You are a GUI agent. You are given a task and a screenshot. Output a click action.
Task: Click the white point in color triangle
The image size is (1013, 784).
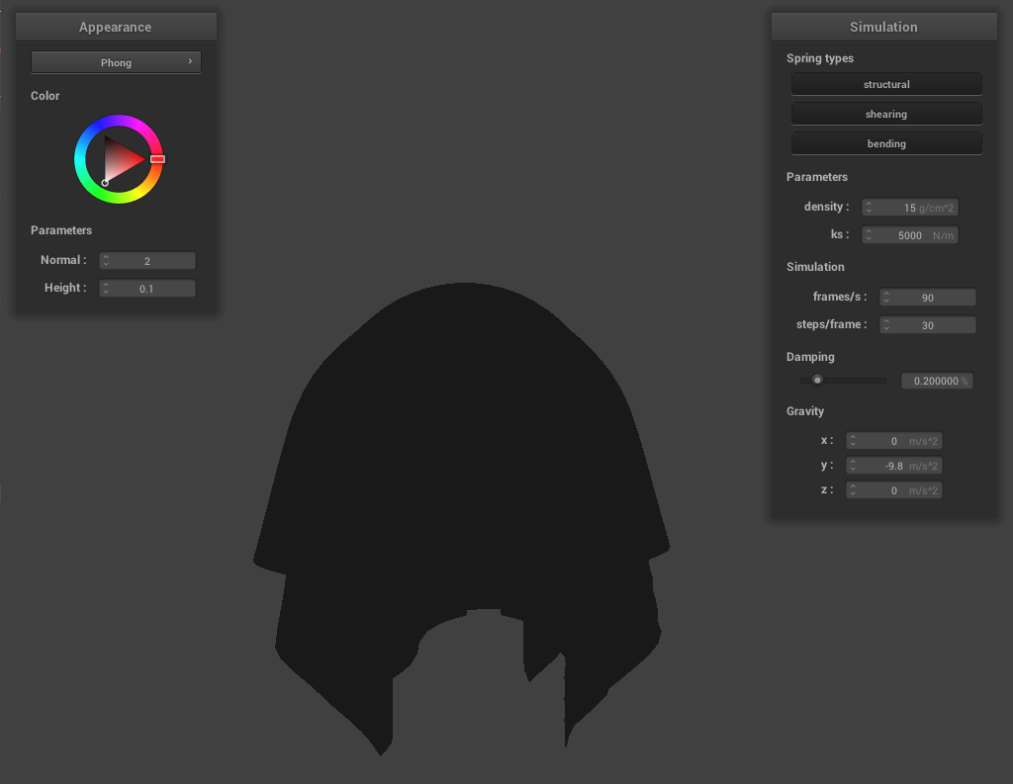[x=105, y=183]
